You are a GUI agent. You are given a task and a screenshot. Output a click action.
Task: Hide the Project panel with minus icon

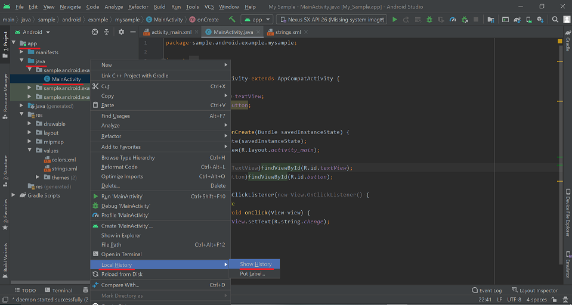[133, 32]
